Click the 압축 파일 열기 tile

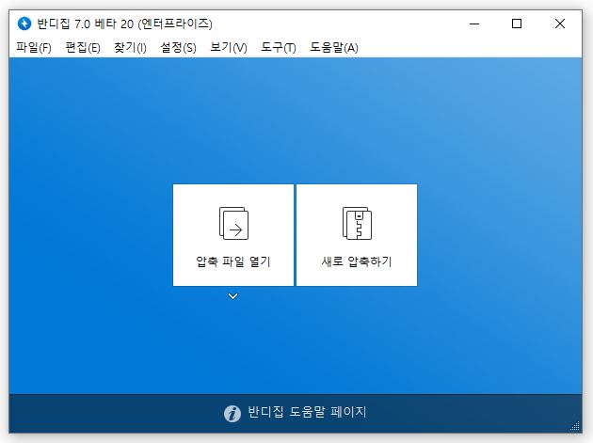pyautogui.click(x=233, y=235)
